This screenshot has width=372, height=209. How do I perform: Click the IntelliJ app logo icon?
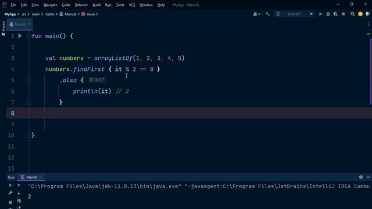4,5
